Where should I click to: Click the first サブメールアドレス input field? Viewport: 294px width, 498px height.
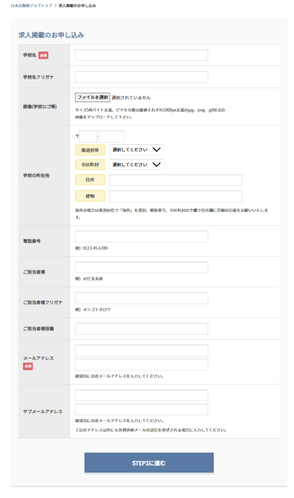(x=141, y=395)
